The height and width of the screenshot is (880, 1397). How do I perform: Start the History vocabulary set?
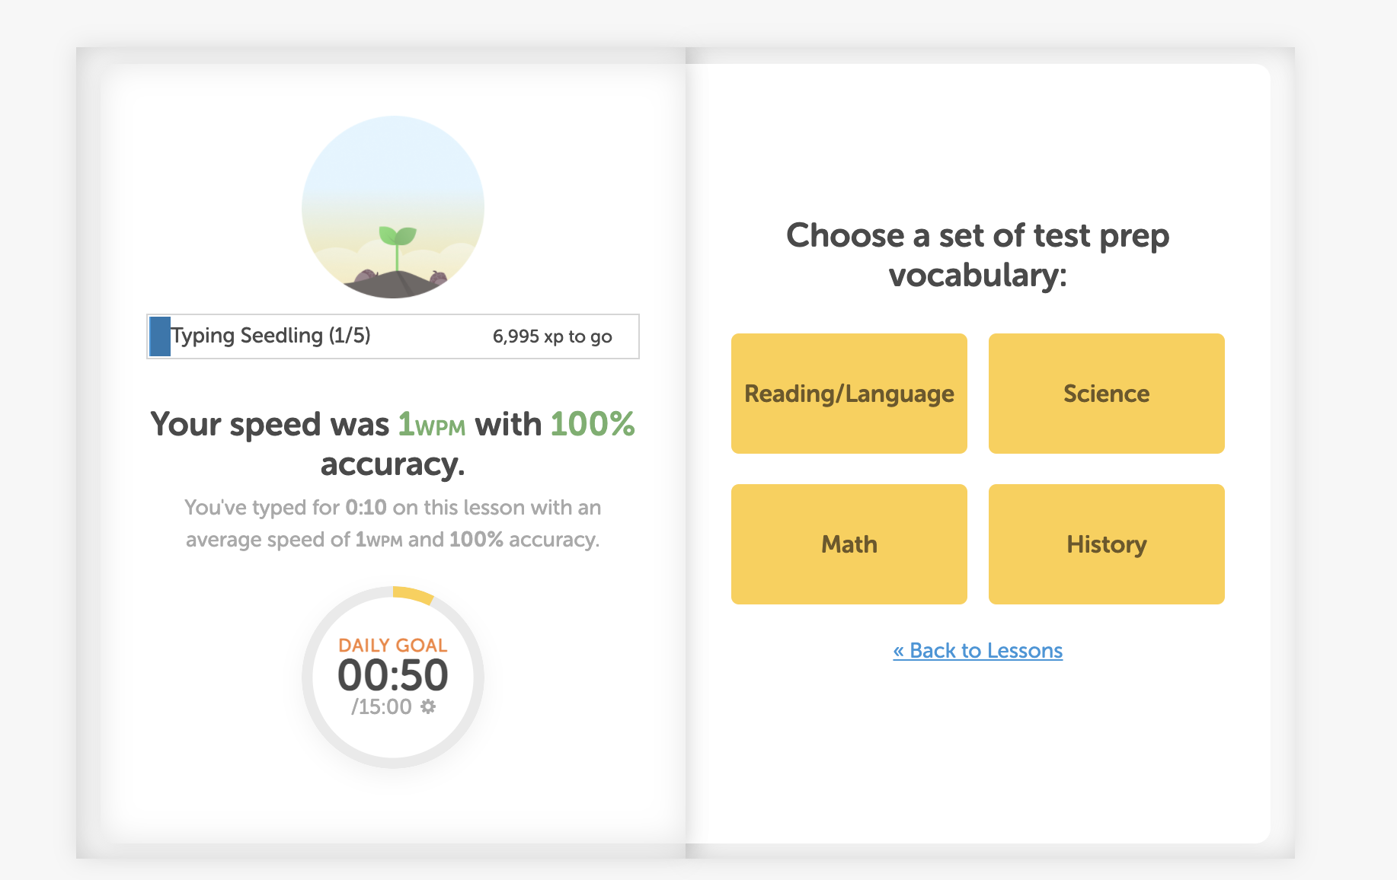[x=1107, y=544]
